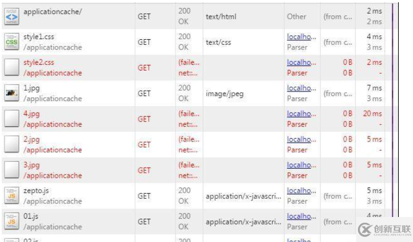Image resolution: width=413 pixels, height=242 pixels.
Task: Click the (from c... size of zepto.js
Action: [x=337, y=197]
